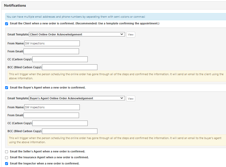Click the Buyer's Agent From Email field

(51, 115)
